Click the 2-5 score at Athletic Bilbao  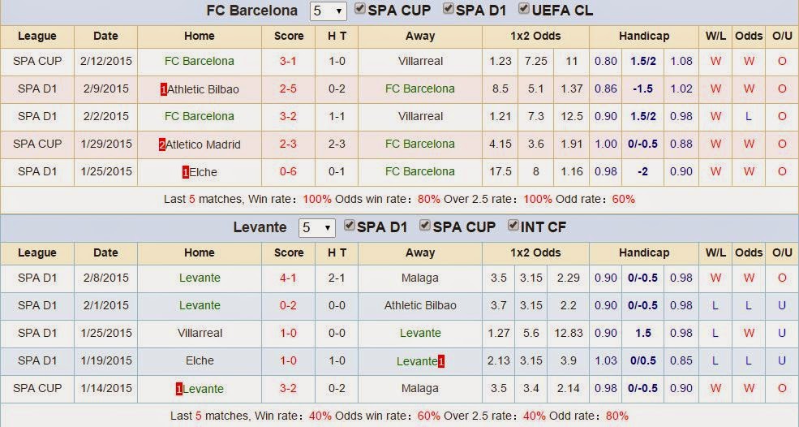(x=289, y=88)
